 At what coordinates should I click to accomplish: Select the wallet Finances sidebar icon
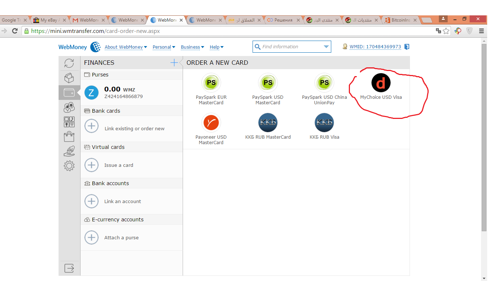click(69, 93)
